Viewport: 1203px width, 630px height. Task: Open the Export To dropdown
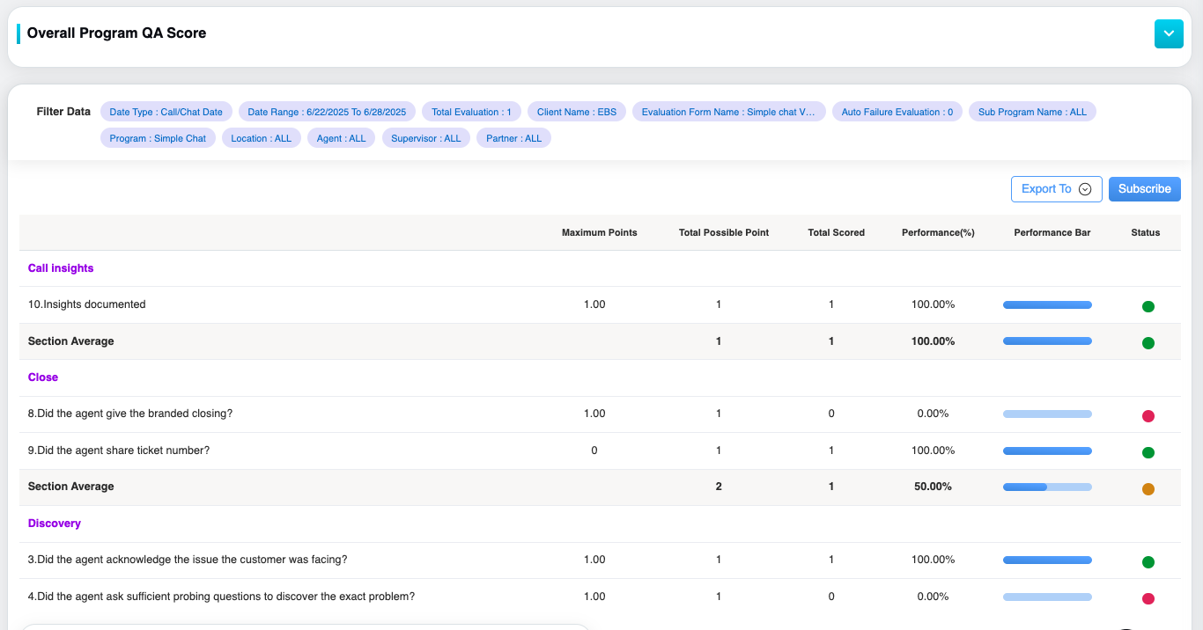pyautogui.click(x=1056, y=189)
